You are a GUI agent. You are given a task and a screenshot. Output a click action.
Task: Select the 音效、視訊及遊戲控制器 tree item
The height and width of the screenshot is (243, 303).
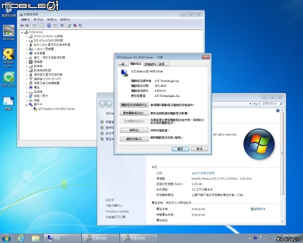pos(49,58)
